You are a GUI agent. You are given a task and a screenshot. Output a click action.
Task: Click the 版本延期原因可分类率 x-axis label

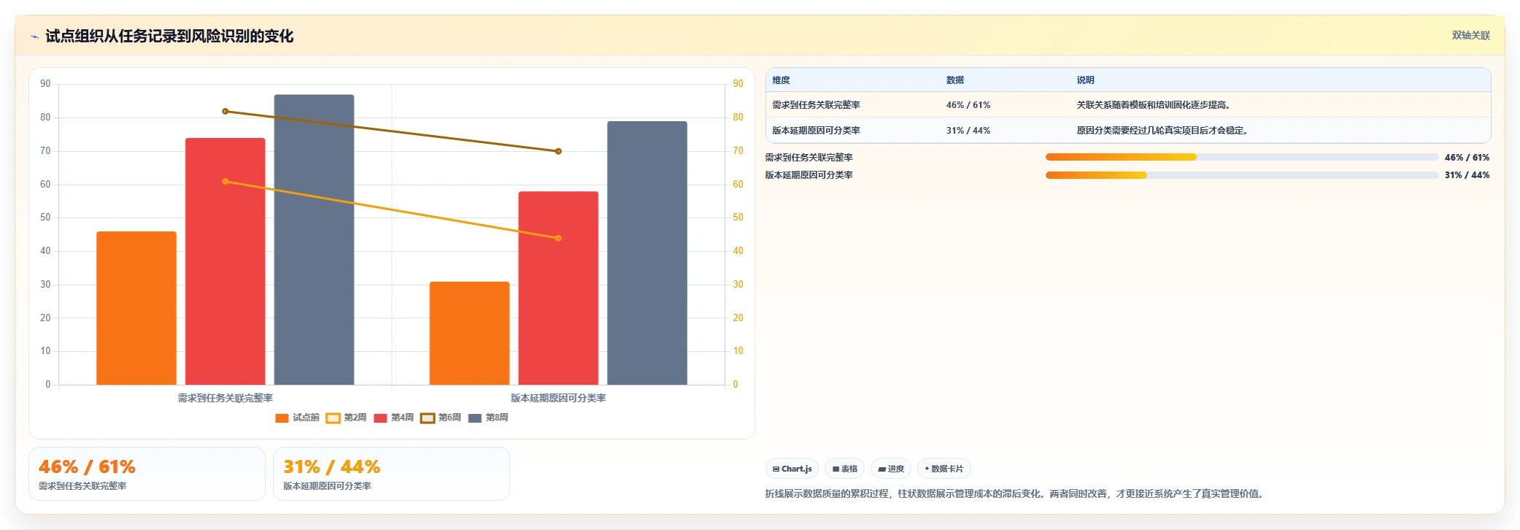558,398
